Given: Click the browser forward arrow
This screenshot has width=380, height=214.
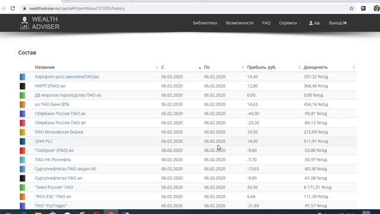Looking at the screenshot, I should pos(3,8).
